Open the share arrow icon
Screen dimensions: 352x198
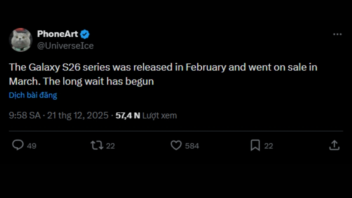pyautogui.click(x=334, y=145)
